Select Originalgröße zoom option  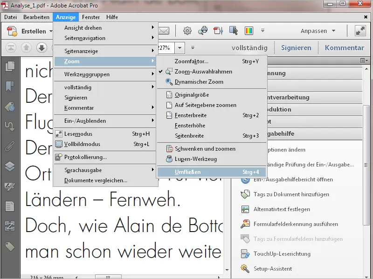[211, 95]
